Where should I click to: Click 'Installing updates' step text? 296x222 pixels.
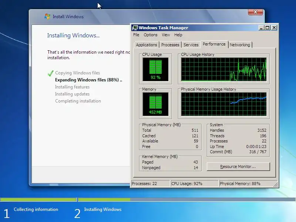(72, 94)
